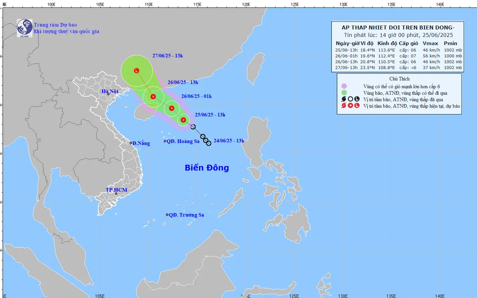Click the latitude value '18.4°N'
This screenshot has height=298, width=477.
click(x=367, y=50)
